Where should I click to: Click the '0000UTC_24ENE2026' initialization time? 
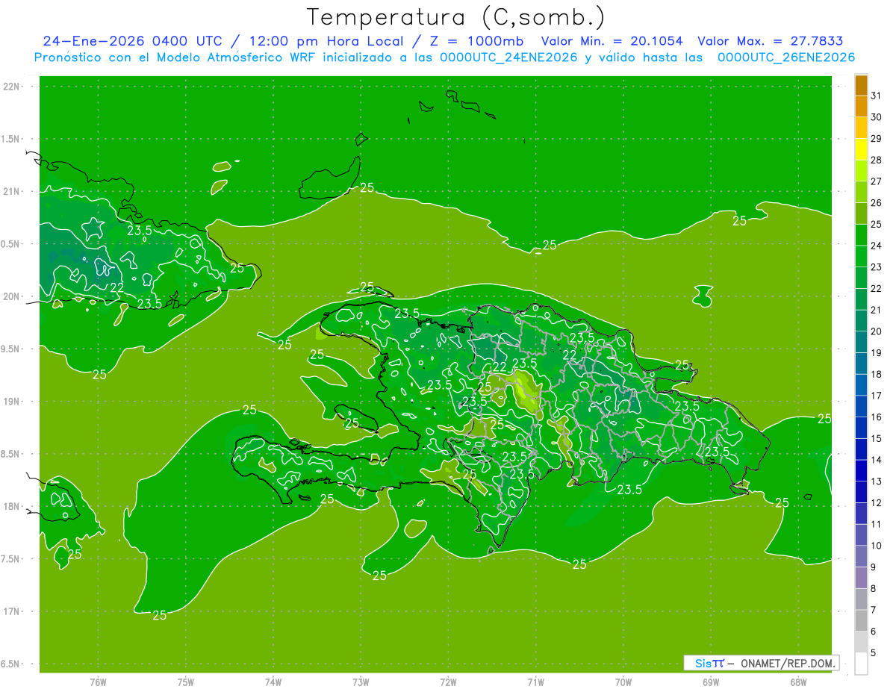click(x=508, y=57)
